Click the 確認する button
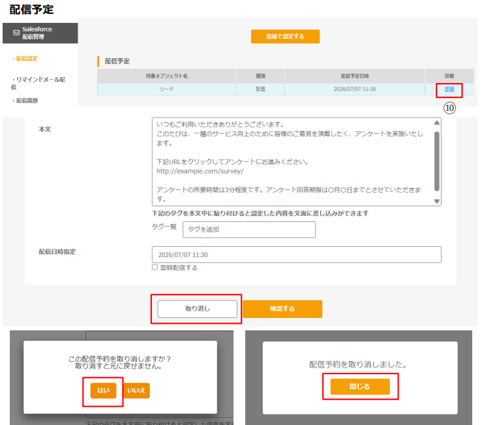The height and width of the screenshot is (425, 482). pyautogui.click(x=282, y=309)
